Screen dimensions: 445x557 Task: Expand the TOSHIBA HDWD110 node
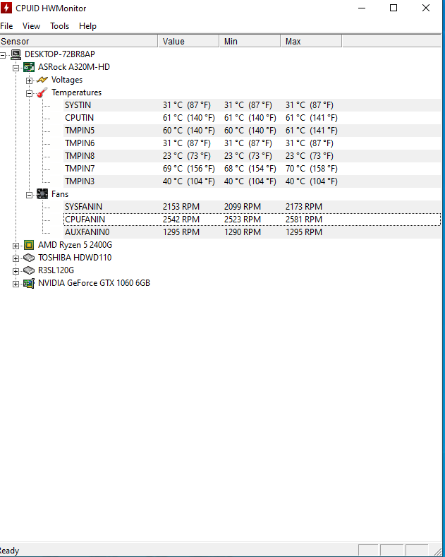[x=16, y=258]
